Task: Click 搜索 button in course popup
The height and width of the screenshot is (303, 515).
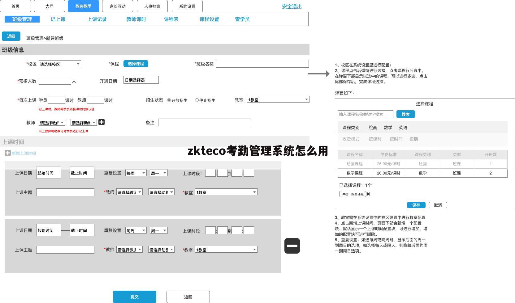Action: [406, 114]
